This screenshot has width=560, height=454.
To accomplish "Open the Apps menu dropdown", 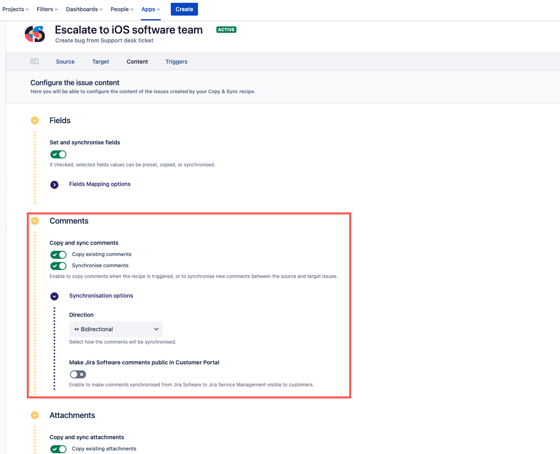I will pyautogui.click(x=150, y=9).
